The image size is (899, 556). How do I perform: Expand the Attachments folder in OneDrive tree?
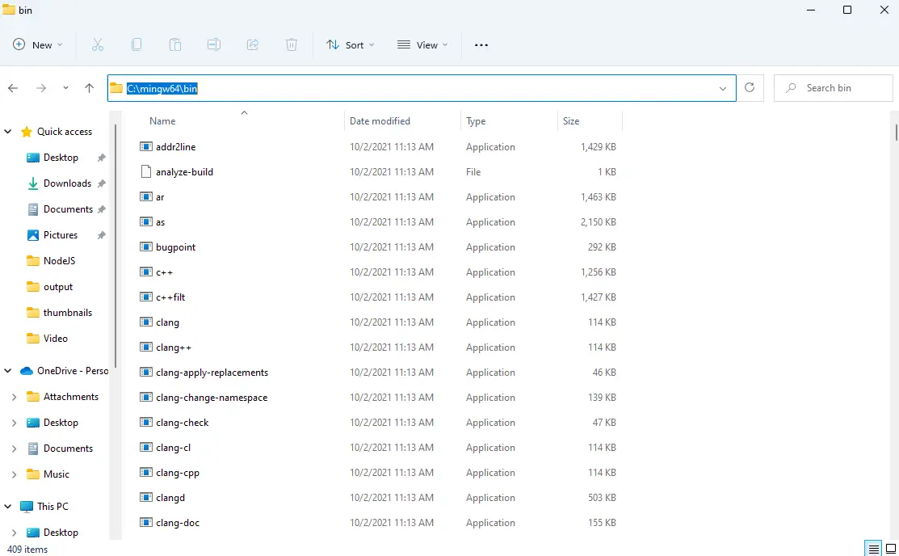pyautogui.click(x=14, y=397)
